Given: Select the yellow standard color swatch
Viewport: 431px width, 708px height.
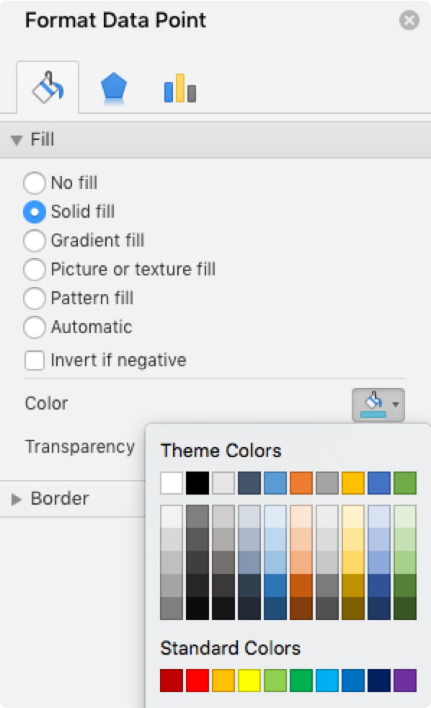Looking at the screenshot, I should pos(249,681).
